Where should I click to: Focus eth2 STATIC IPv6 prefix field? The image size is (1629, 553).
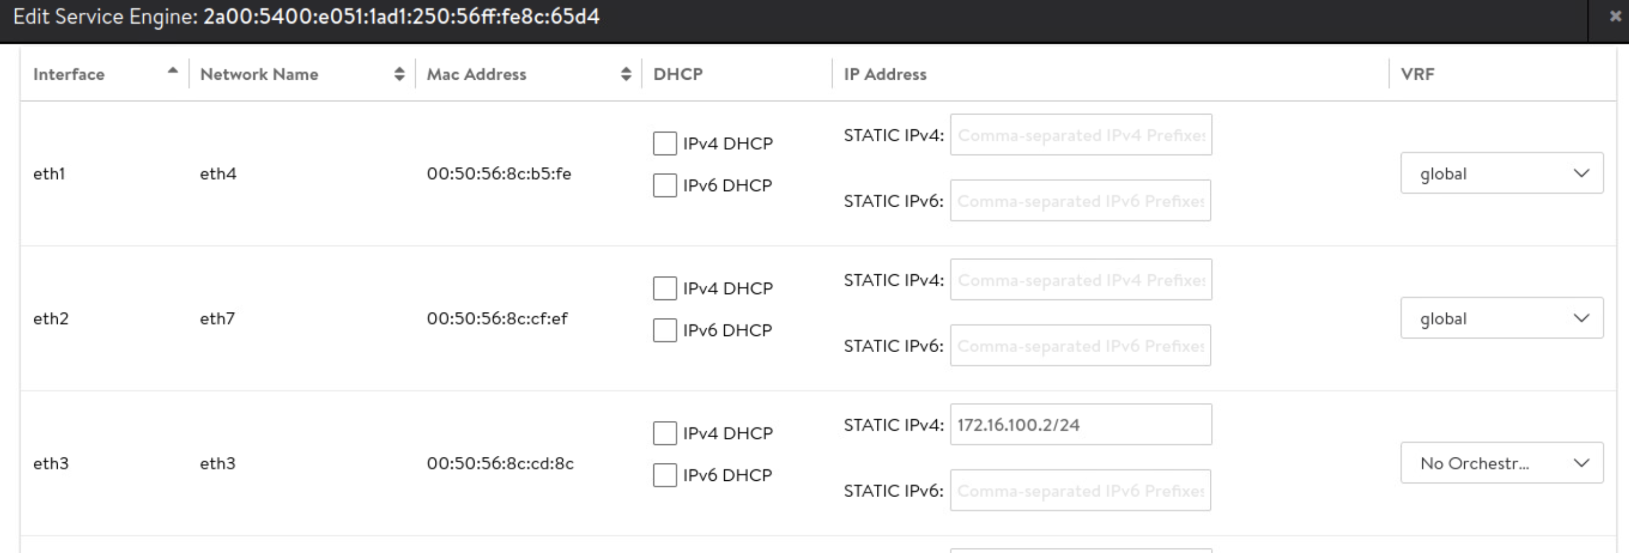tap(1080, 346)
